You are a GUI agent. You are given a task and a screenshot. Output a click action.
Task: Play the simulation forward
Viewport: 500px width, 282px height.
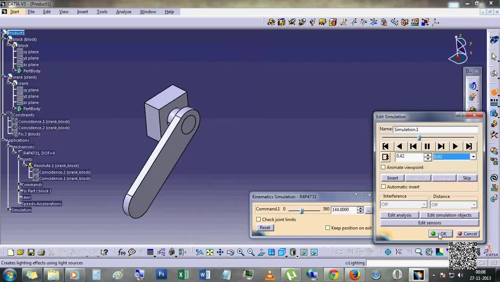tap(455, 146)
